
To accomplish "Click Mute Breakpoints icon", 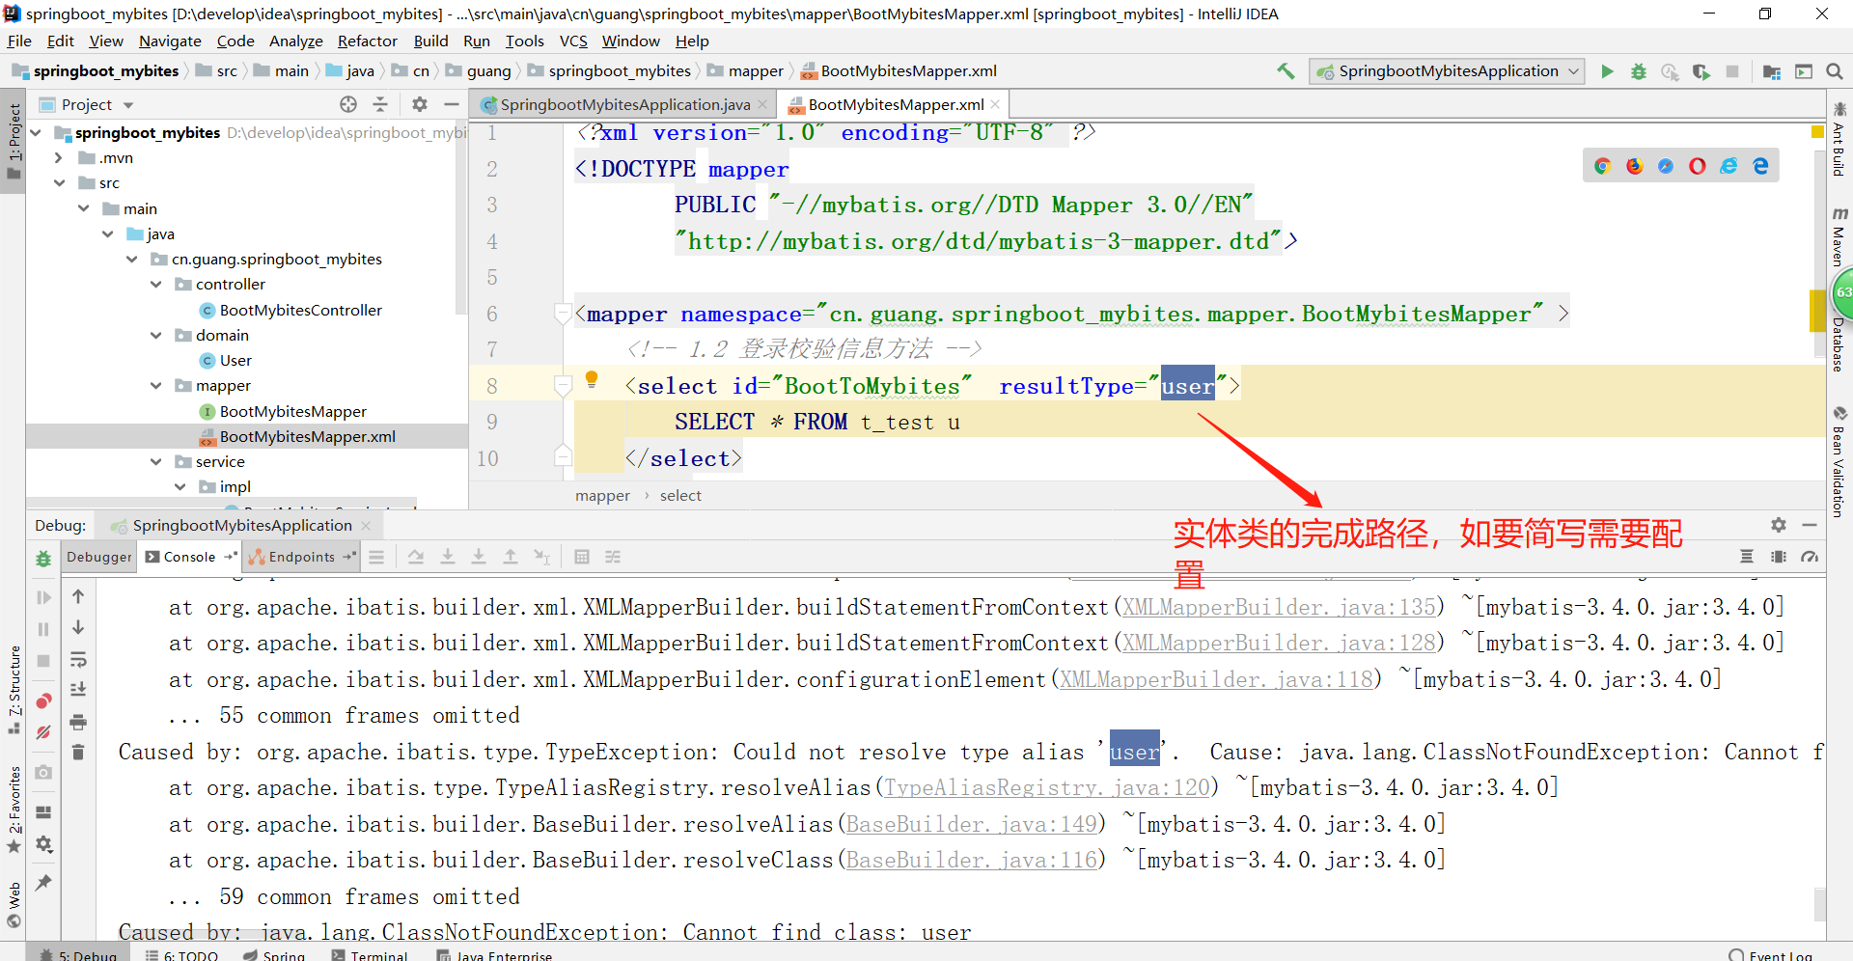I will click(x=43, y=733).
